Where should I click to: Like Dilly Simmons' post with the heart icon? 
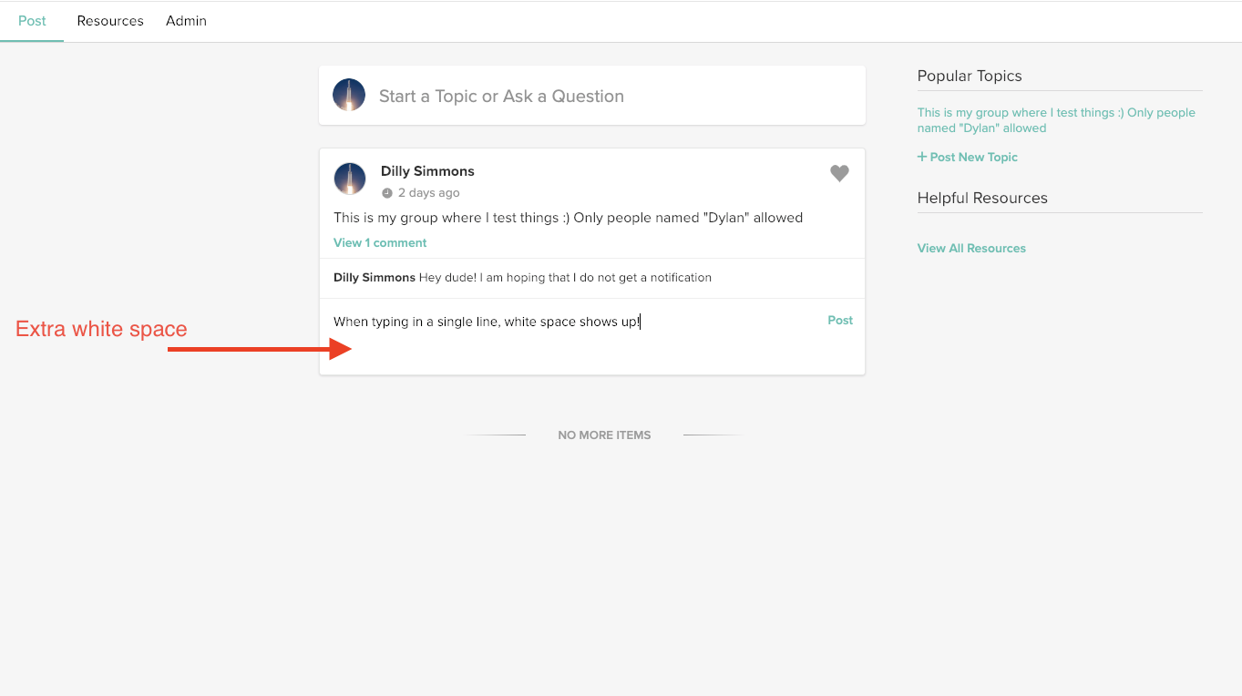(839, 173)
